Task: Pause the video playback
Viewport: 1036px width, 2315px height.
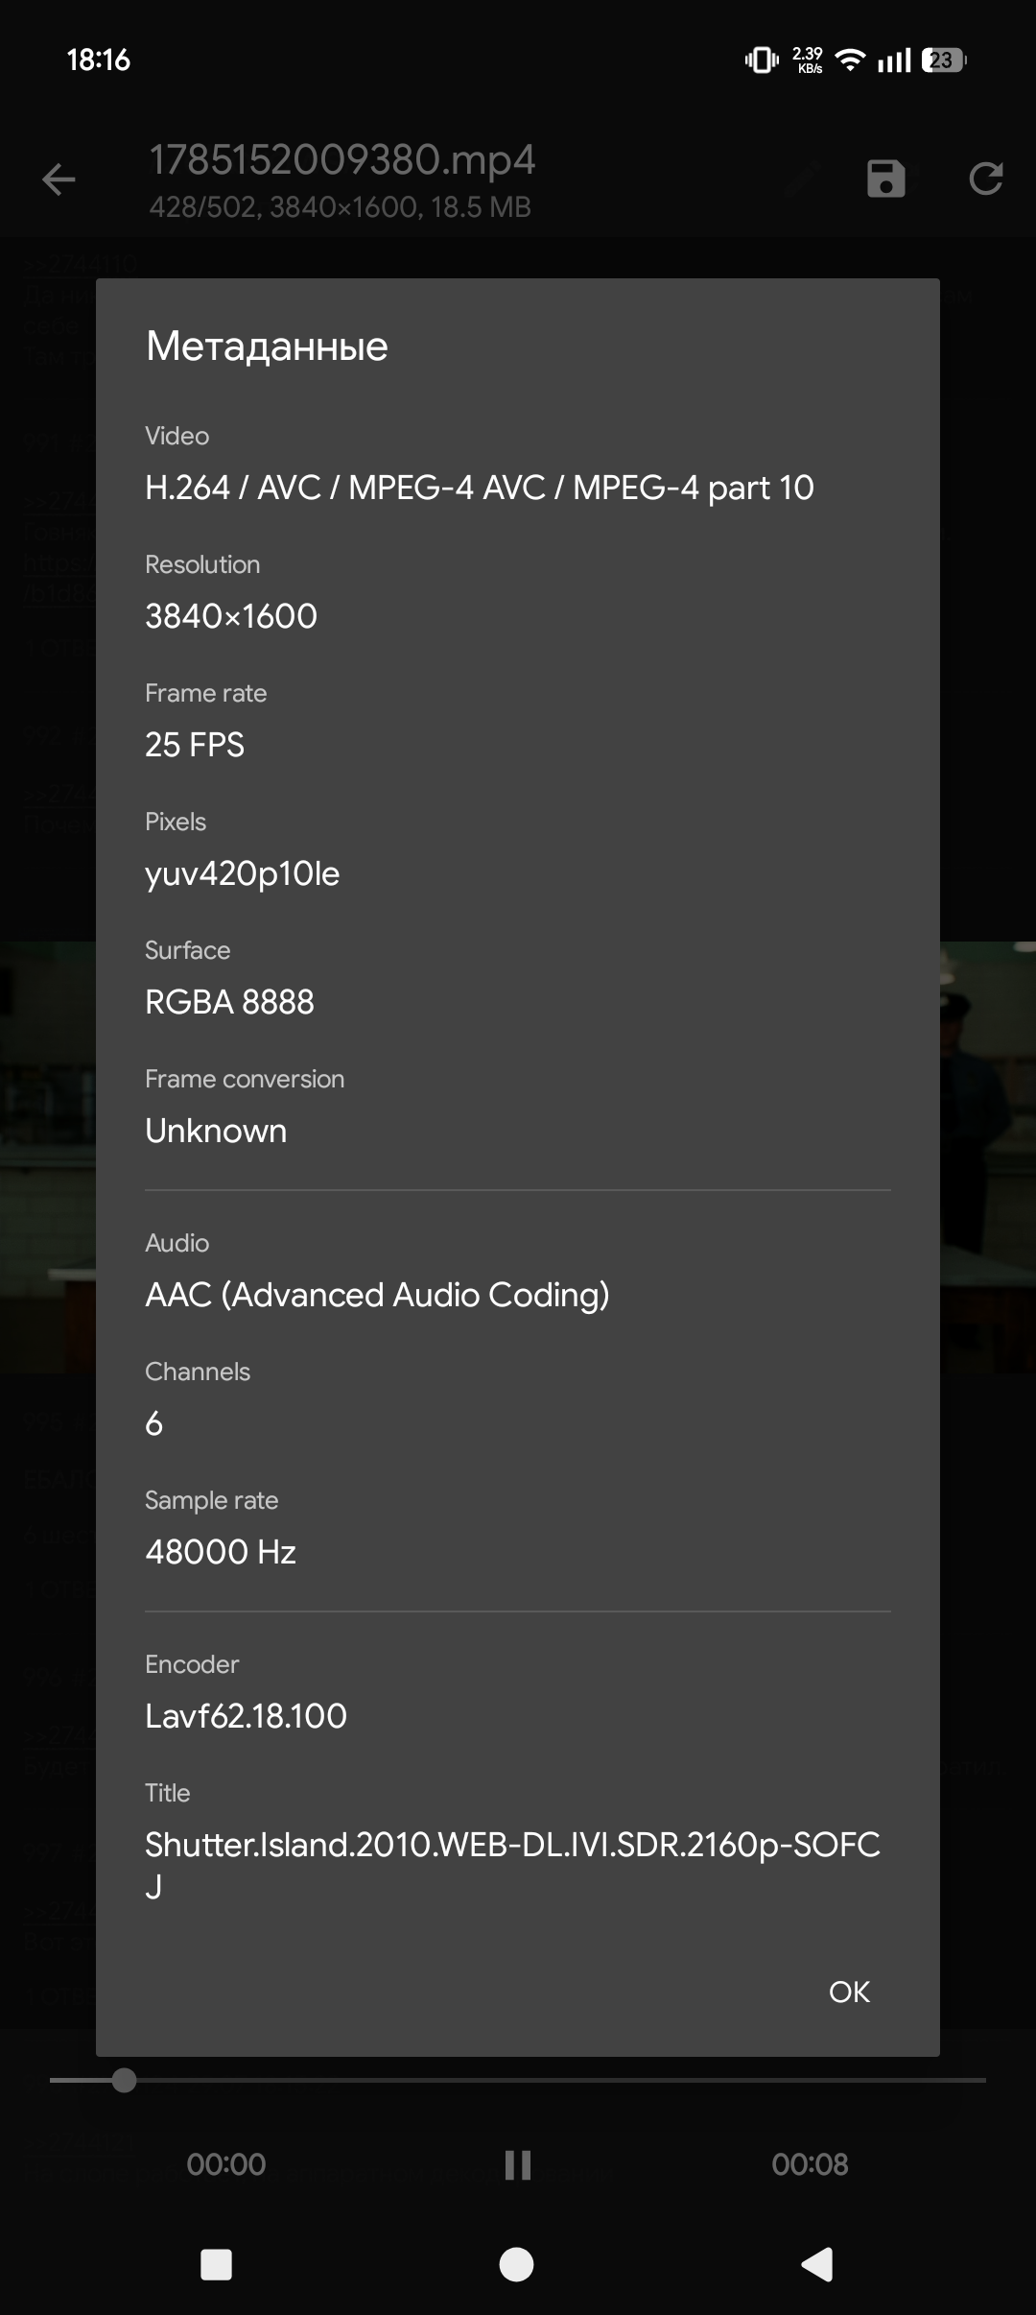Action: click(518, 2164)
